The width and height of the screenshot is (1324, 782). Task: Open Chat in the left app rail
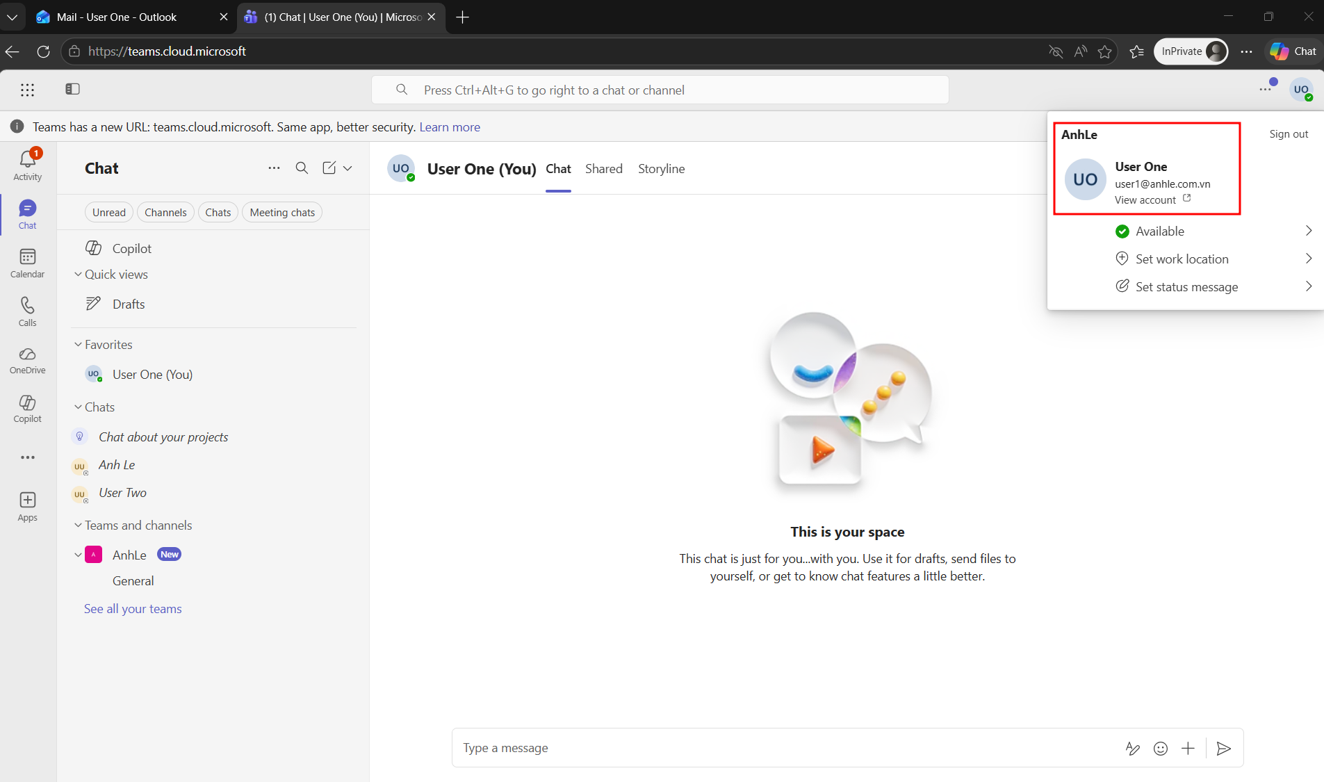pos(28,215)
